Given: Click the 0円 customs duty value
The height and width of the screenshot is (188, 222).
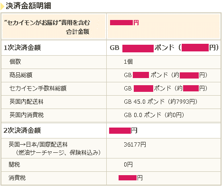Looking at the screenshot, I should pyautogui.click(x=128, y=165).
